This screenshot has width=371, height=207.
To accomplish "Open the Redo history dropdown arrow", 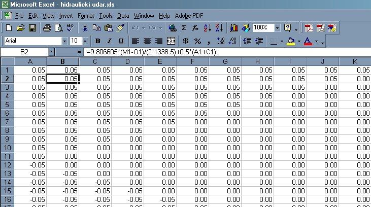I will coord(161,28).
